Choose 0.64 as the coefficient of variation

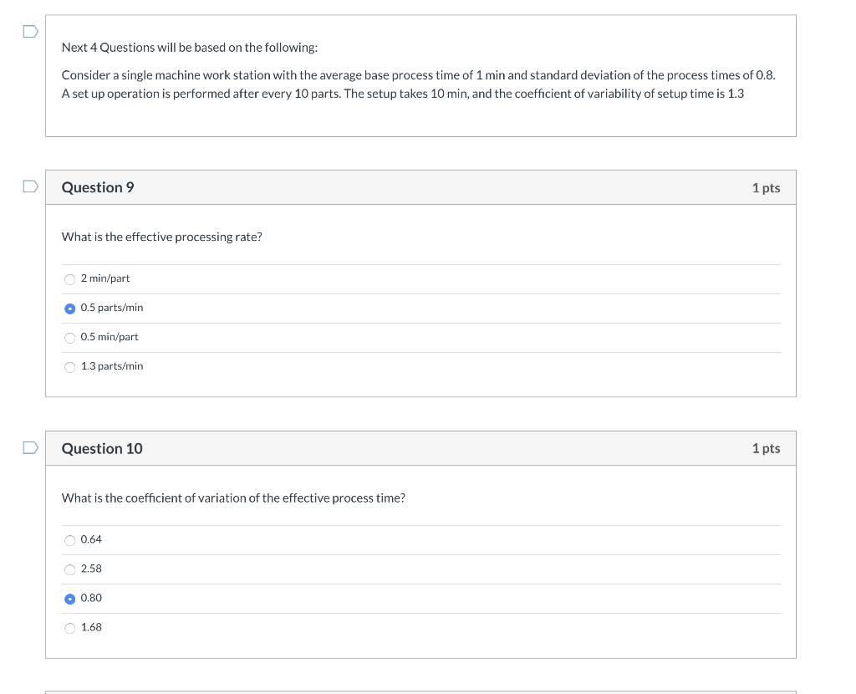[x=70, y=540]
